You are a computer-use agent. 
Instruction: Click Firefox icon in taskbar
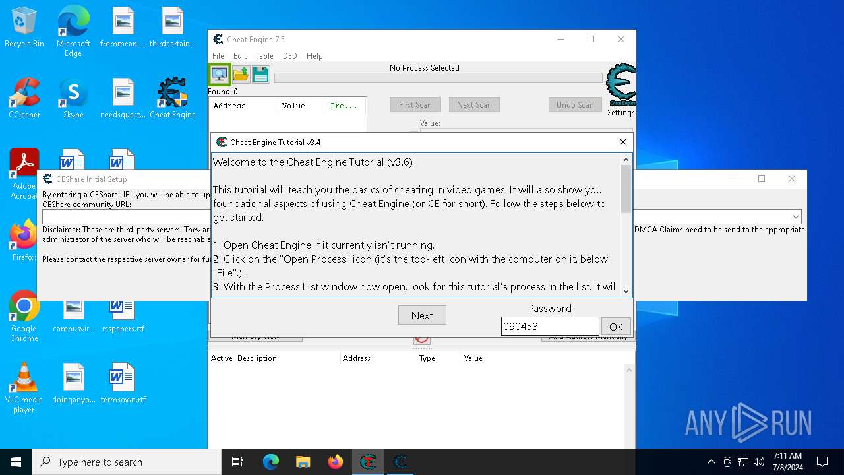[335, 462]
